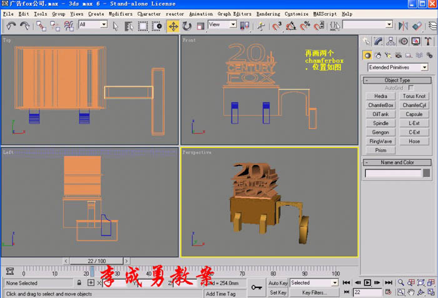Viewport: 438px width, 298px height.
Task: Open the Rendering menu
Action: coord(268,14)
